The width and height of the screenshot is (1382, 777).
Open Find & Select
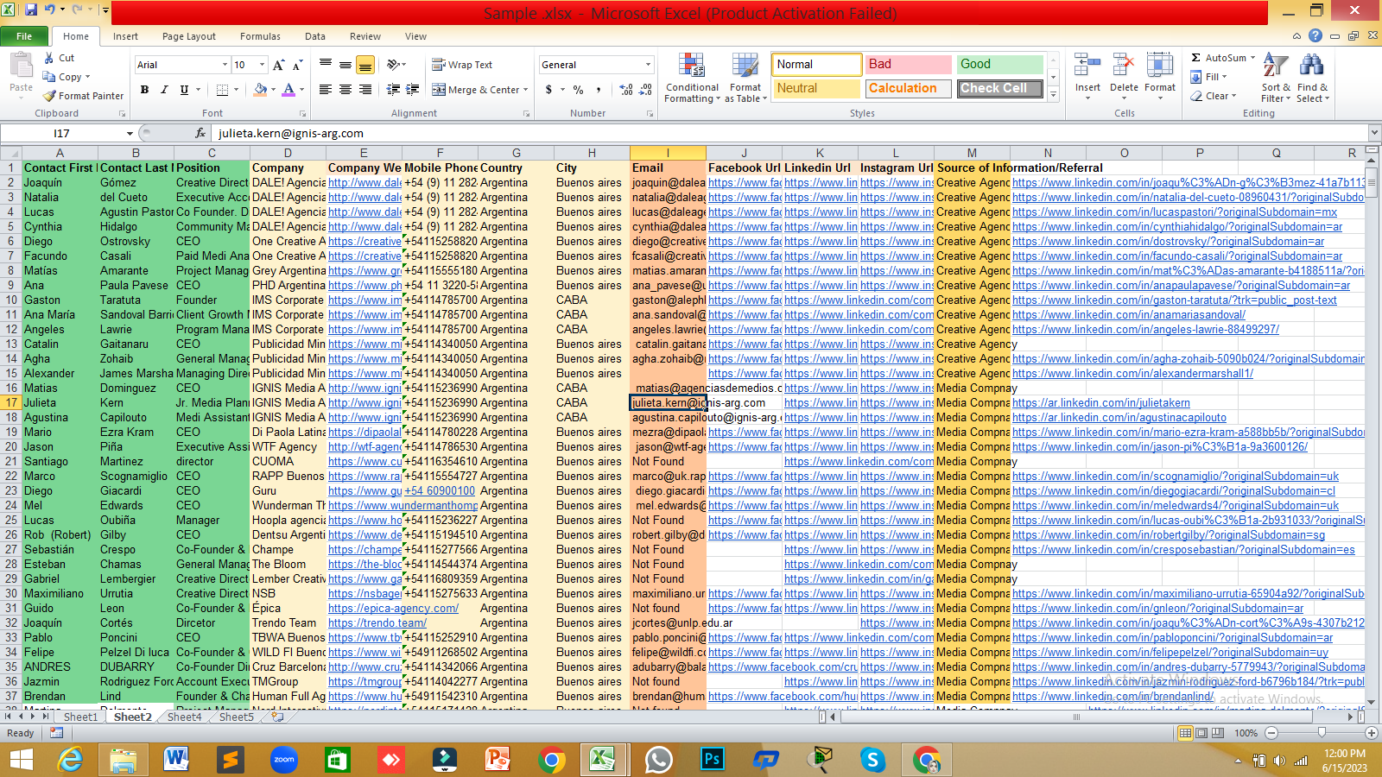(1312, 76)
